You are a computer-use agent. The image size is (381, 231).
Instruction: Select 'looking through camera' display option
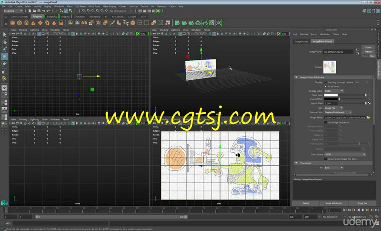[326, 82]
